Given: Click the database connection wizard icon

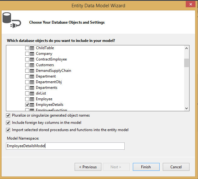Looking at the screenshot, I should coord(12,20).
